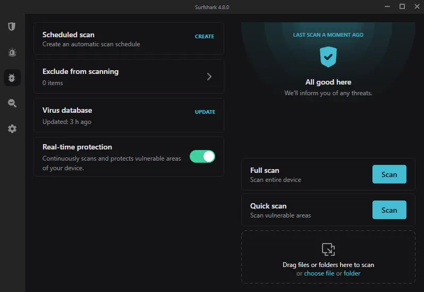Open Settings gear in sidebar
The width and height of the screenshot is (424, 292).
click(12, 129)
